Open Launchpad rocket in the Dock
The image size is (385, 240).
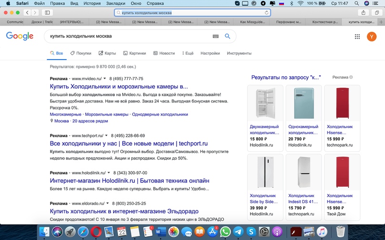point(70,231)
